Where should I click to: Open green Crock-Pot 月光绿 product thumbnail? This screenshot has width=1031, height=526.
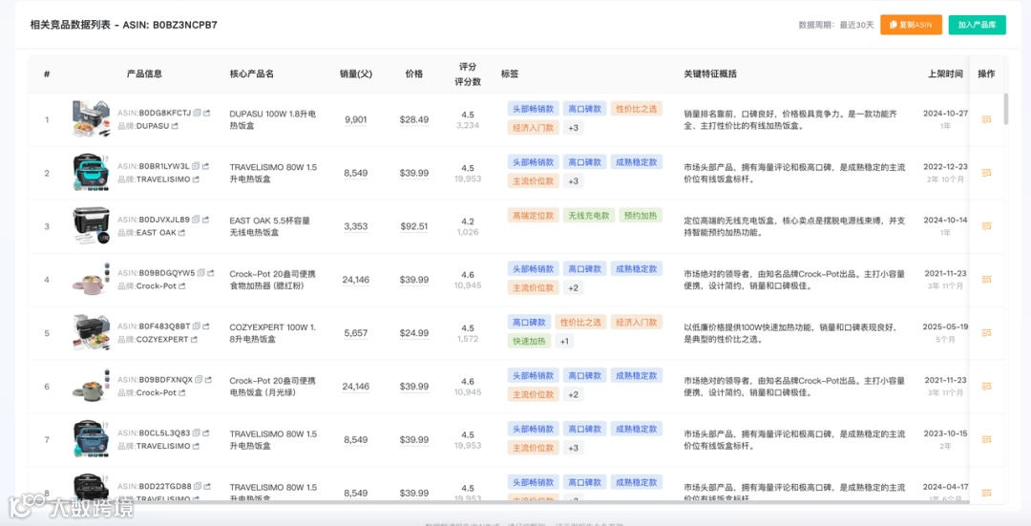(x=91, y=386)
